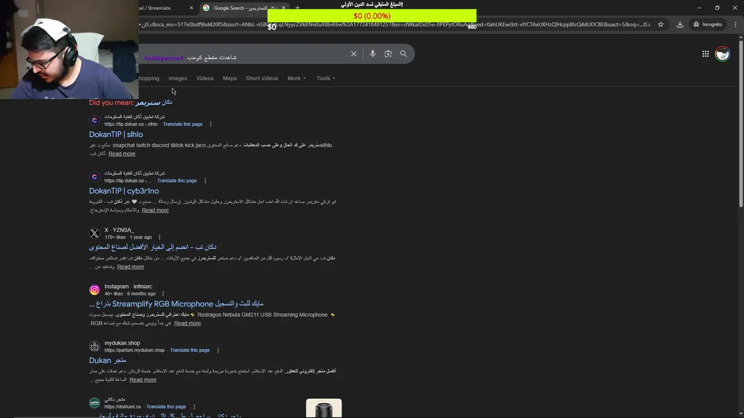Expand the More filters dropdown
Screen dimensions: 744x418
296,78
